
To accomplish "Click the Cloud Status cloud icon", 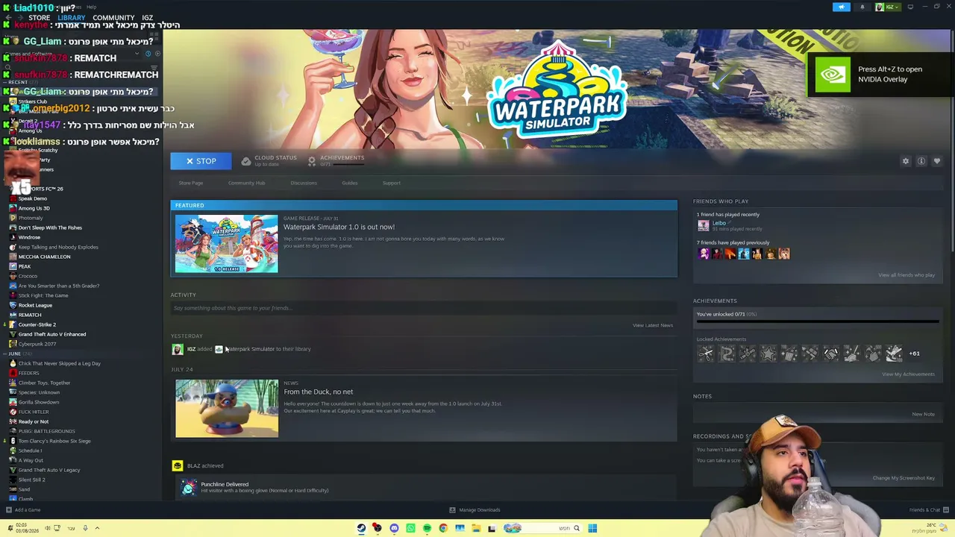I will 246,161.
